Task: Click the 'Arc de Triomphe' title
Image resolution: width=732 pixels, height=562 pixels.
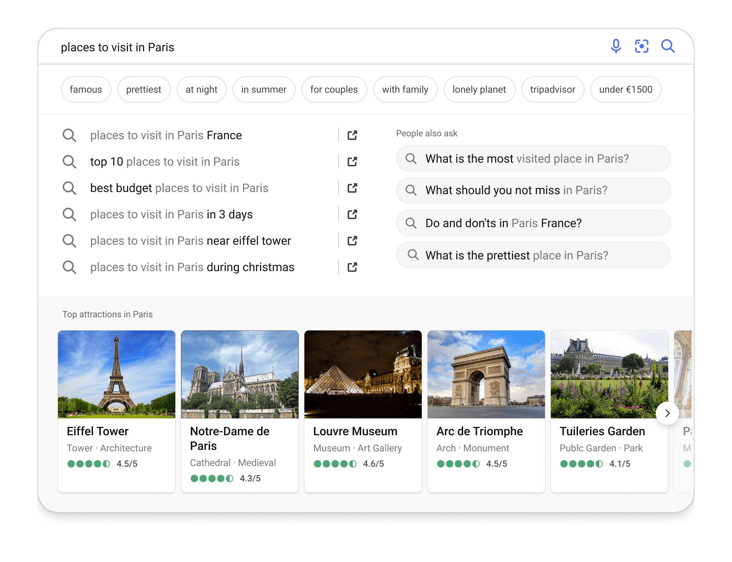Action: click(479, 431)
